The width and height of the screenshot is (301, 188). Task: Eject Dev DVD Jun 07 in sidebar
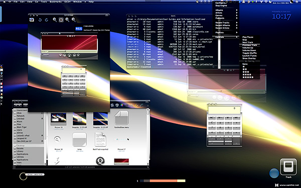42,141
